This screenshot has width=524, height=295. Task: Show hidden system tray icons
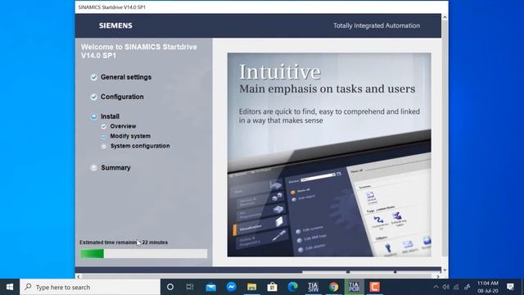[x=436, y=287]
